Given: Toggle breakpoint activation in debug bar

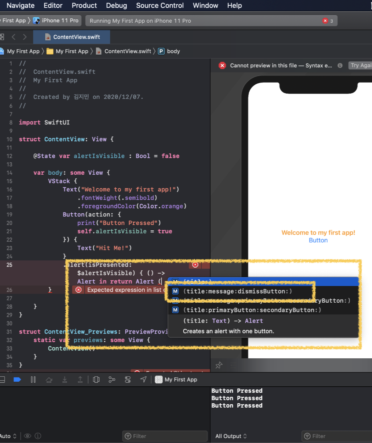Looking at the screenshot, I should (17, 380).
